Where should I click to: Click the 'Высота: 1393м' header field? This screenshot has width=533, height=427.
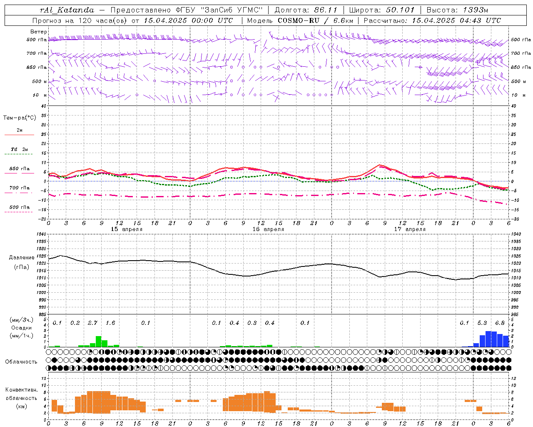click(457, 10)
